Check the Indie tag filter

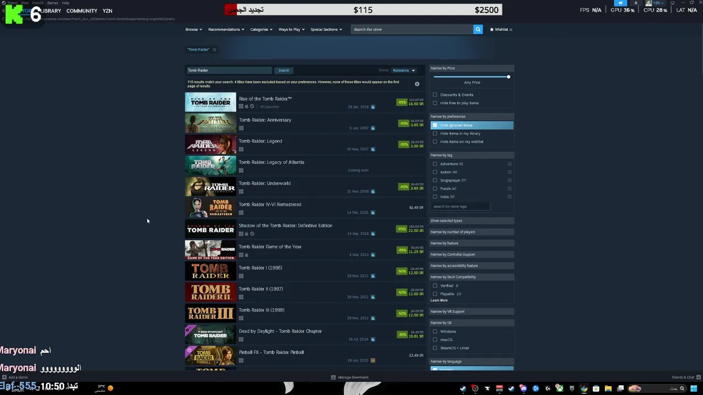tap(435, 196)
